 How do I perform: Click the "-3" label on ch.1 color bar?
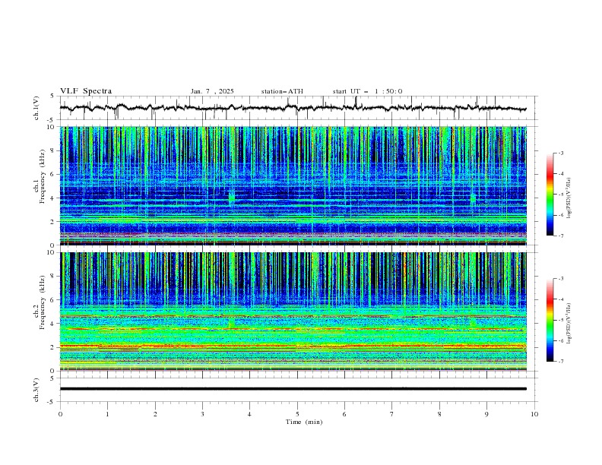click(x=560, y=153)
